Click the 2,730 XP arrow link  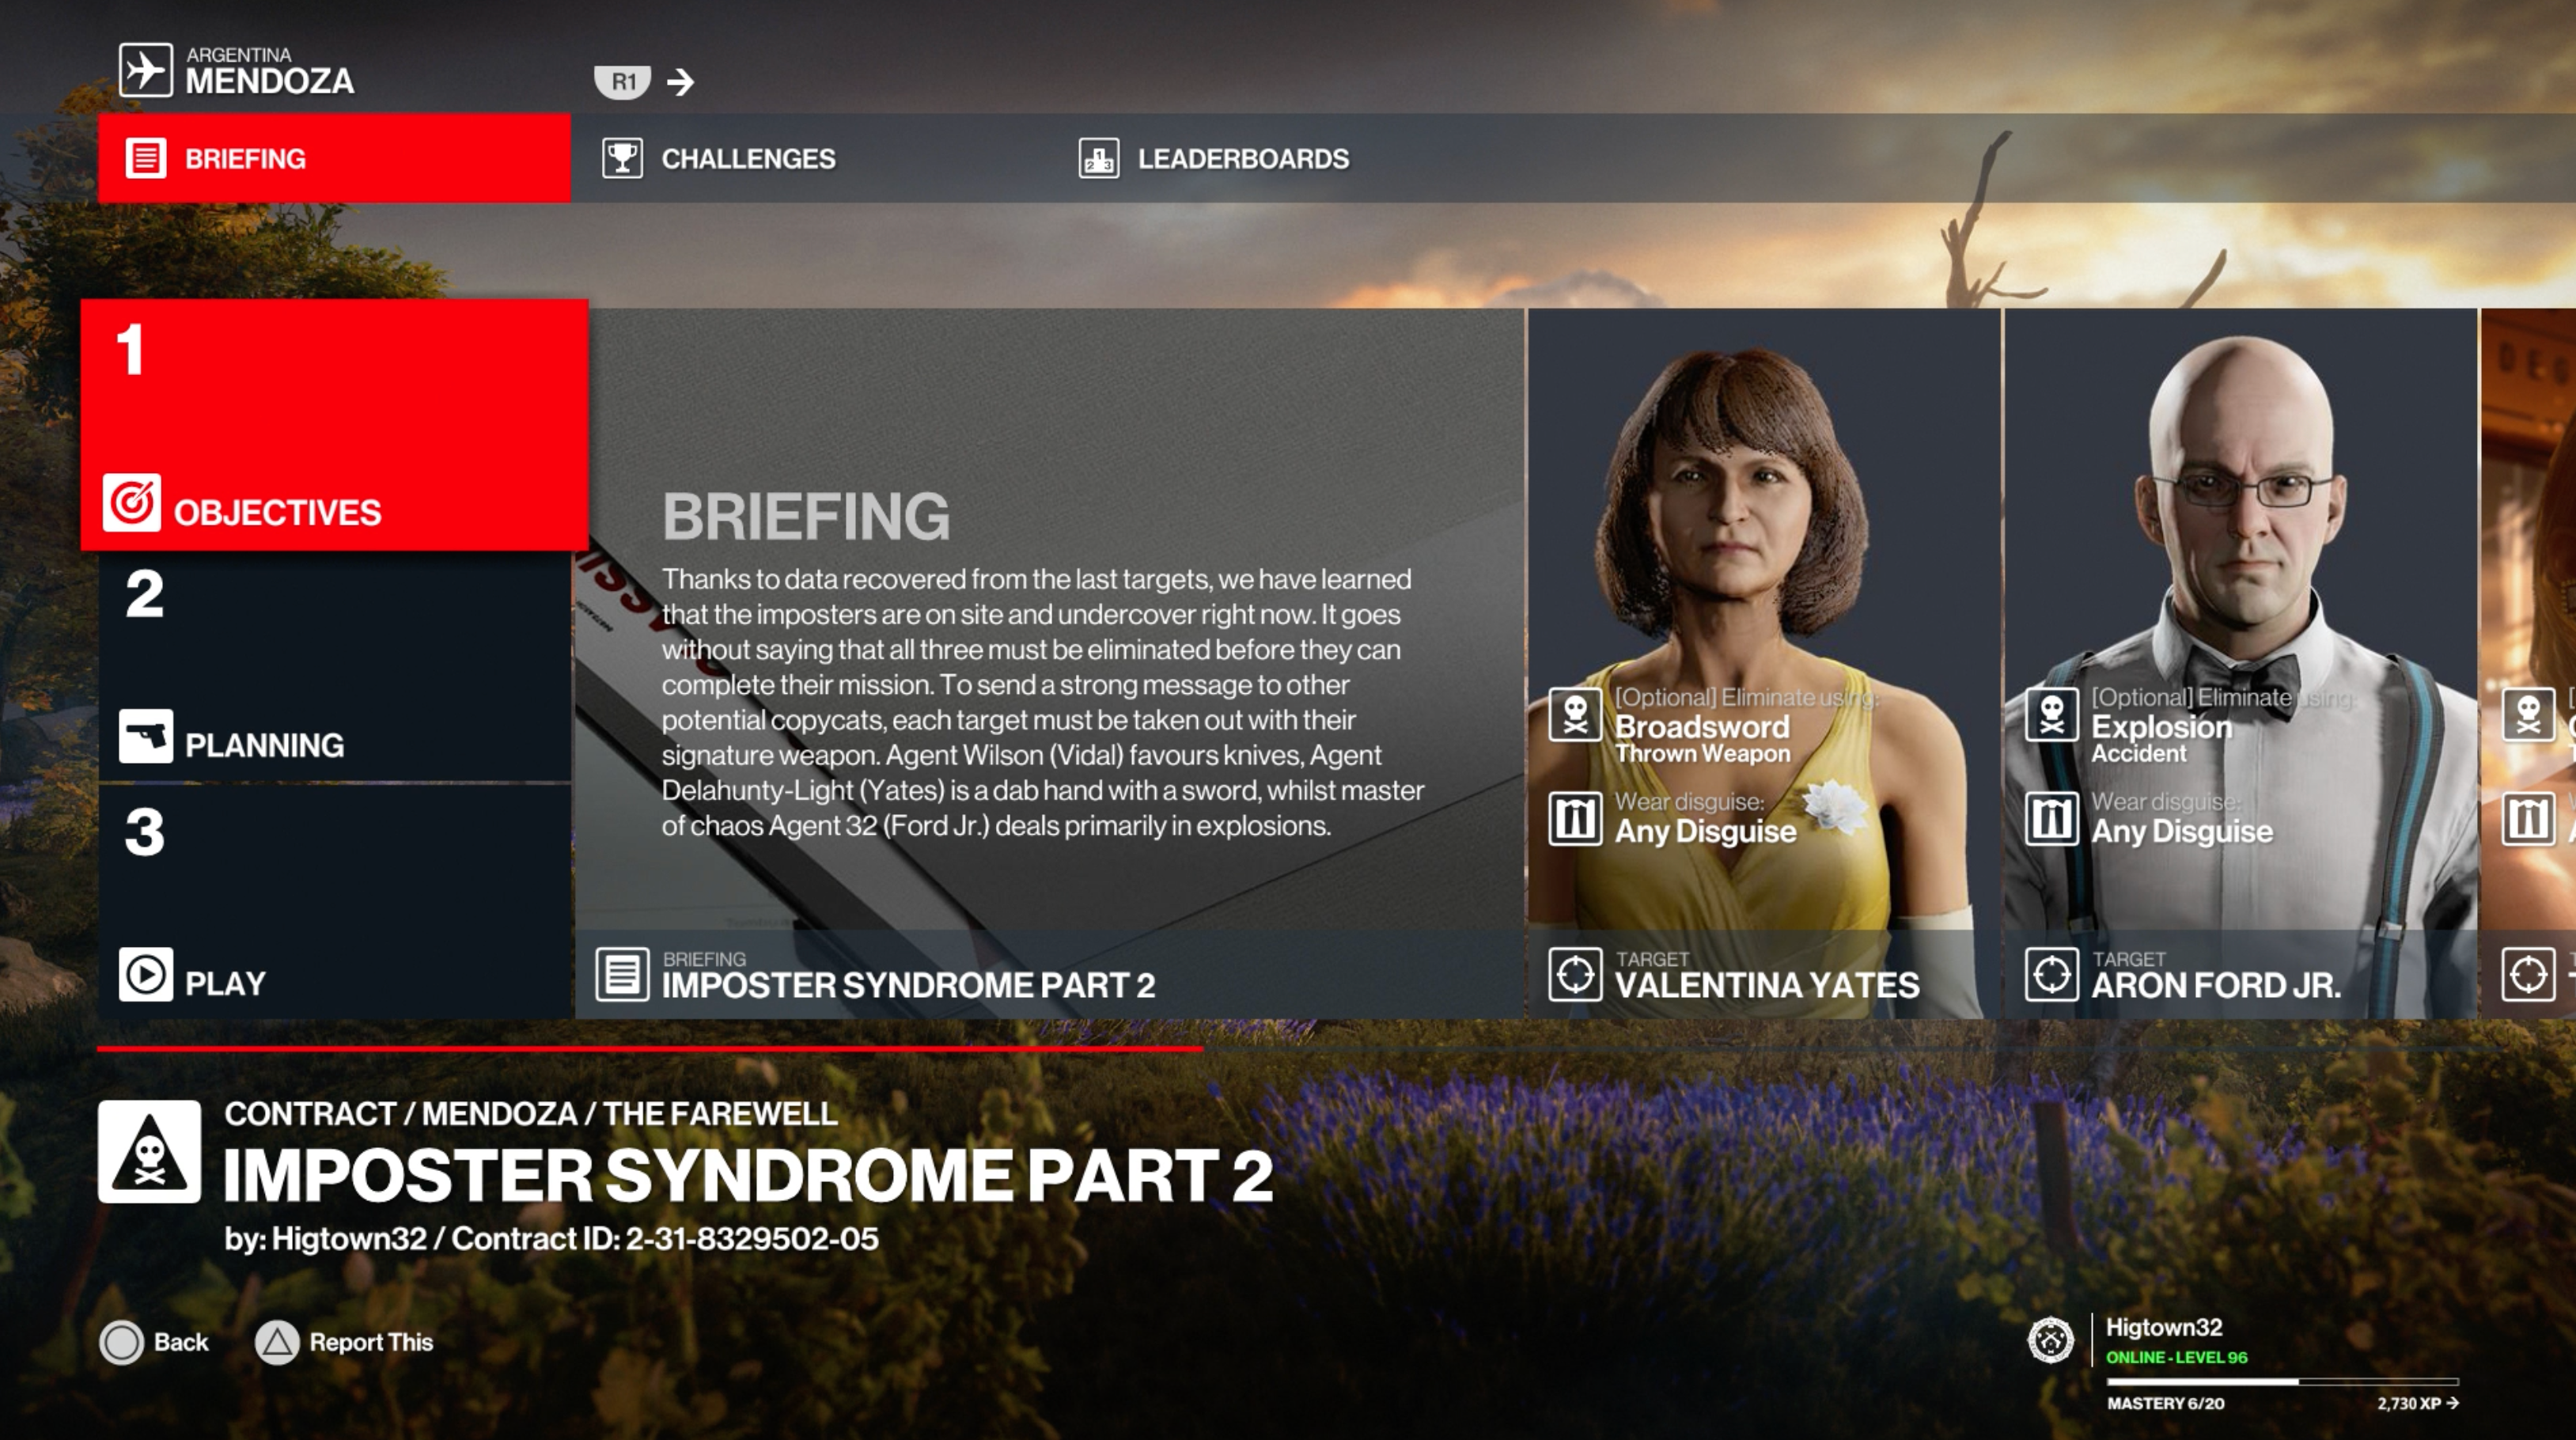tap(2418, 1404)
